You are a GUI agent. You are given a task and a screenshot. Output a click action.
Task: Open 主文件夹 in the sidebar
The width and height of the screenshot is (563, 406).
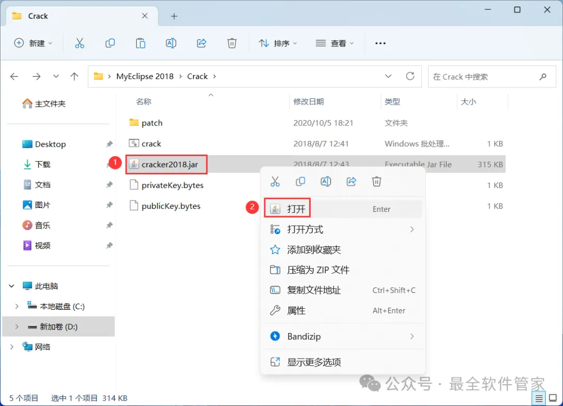coord(44,104)
